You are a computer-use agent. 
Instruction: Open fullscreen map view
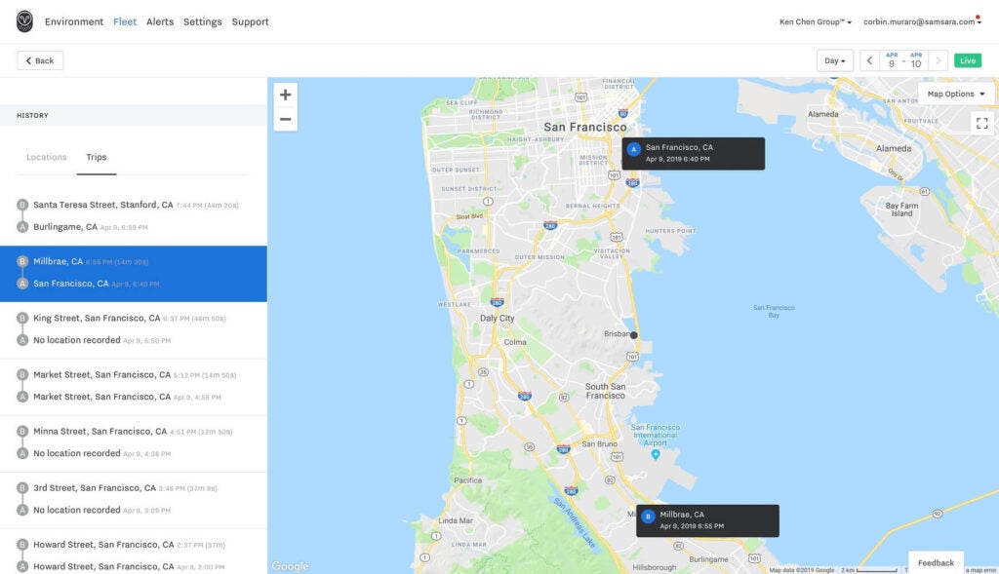[x=981, y=123]
